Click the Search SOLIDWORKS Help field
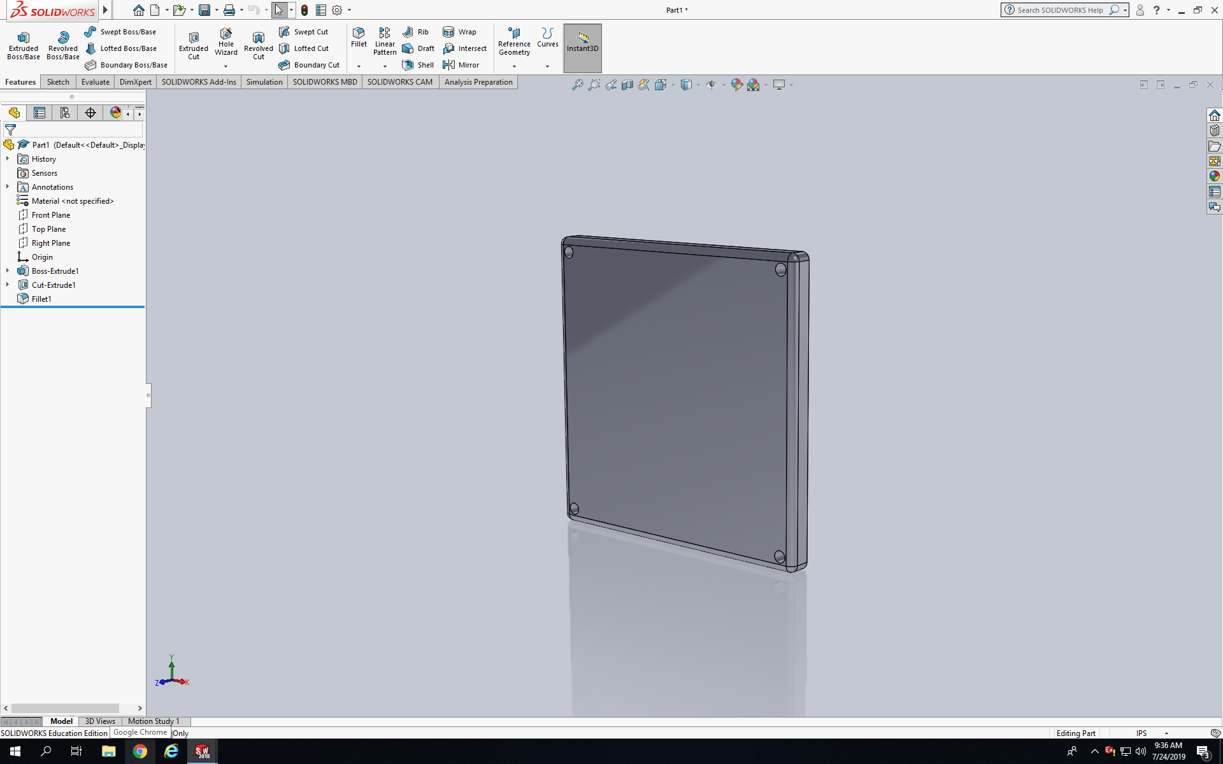The height and width of the screenshot is (764, 1223). point(1059,10)
